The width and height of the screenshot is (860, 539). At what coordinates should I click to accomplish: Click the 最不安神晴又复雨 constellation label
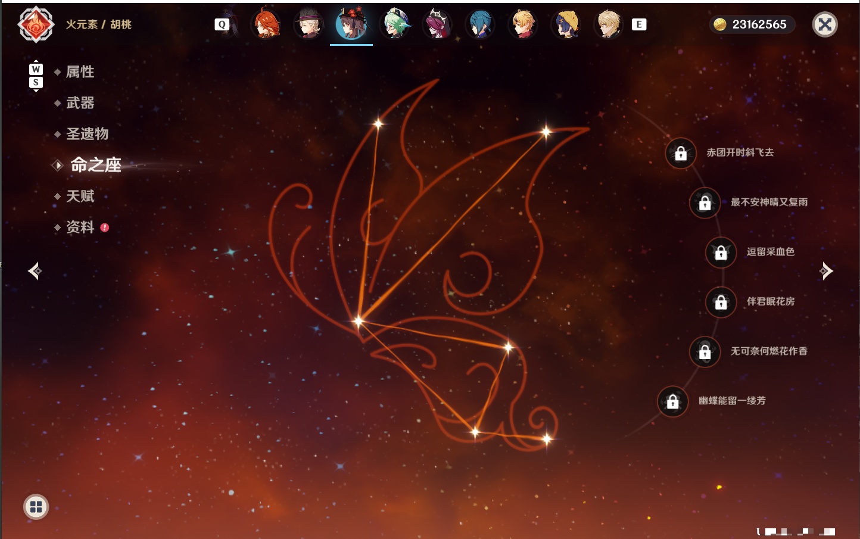(769, 202)
